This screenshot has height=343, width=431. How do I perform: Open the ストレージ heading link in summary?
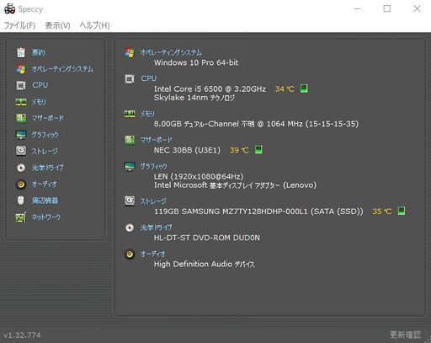tap(153, 201)
